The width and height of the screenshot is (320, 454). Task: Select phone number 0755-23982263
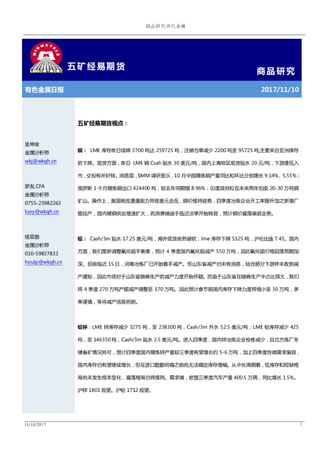coord(42,203)
